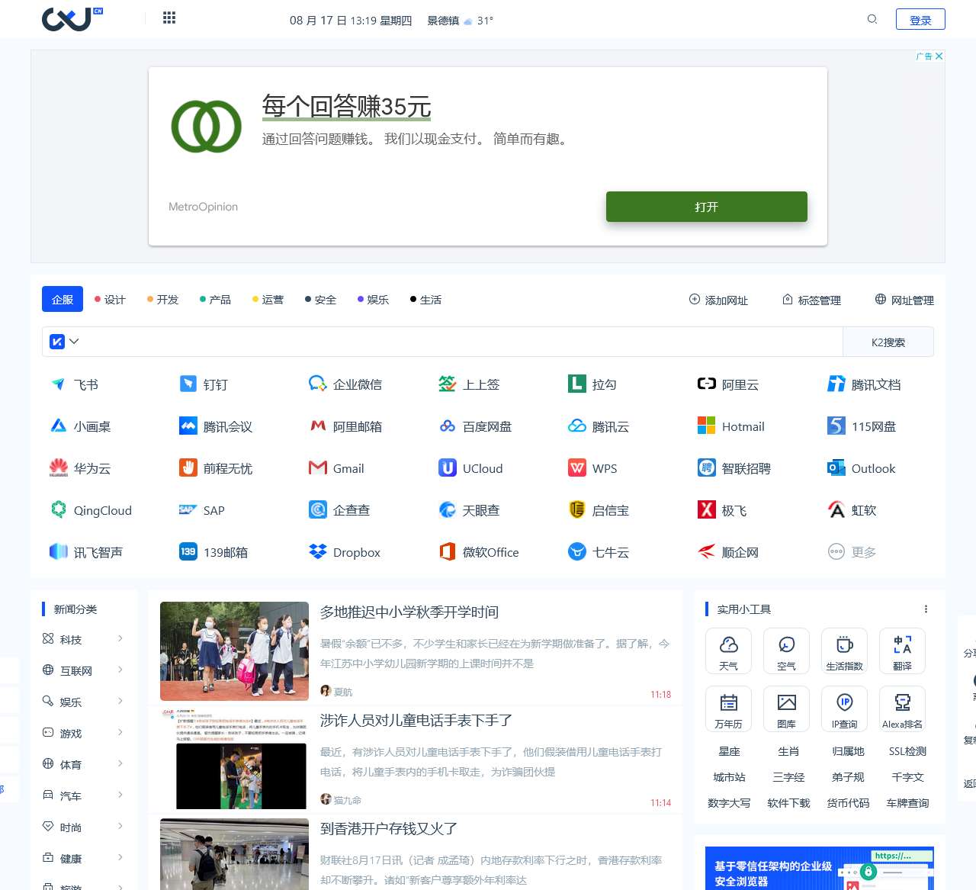
Task: Open the Dropbox icon
Action: [318, 551]
